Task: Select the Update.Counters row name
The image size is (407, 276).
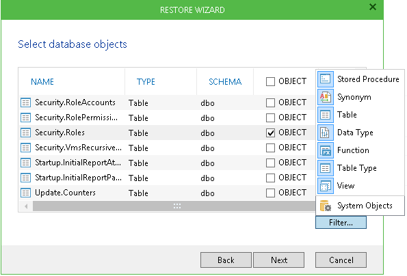Action: (65, 193)
